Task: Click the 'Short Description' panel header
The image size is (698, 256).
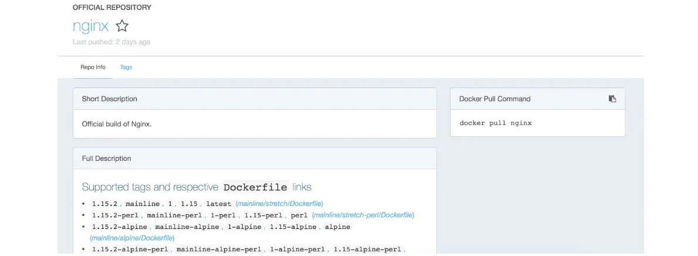Action: (x=255, y=99)
